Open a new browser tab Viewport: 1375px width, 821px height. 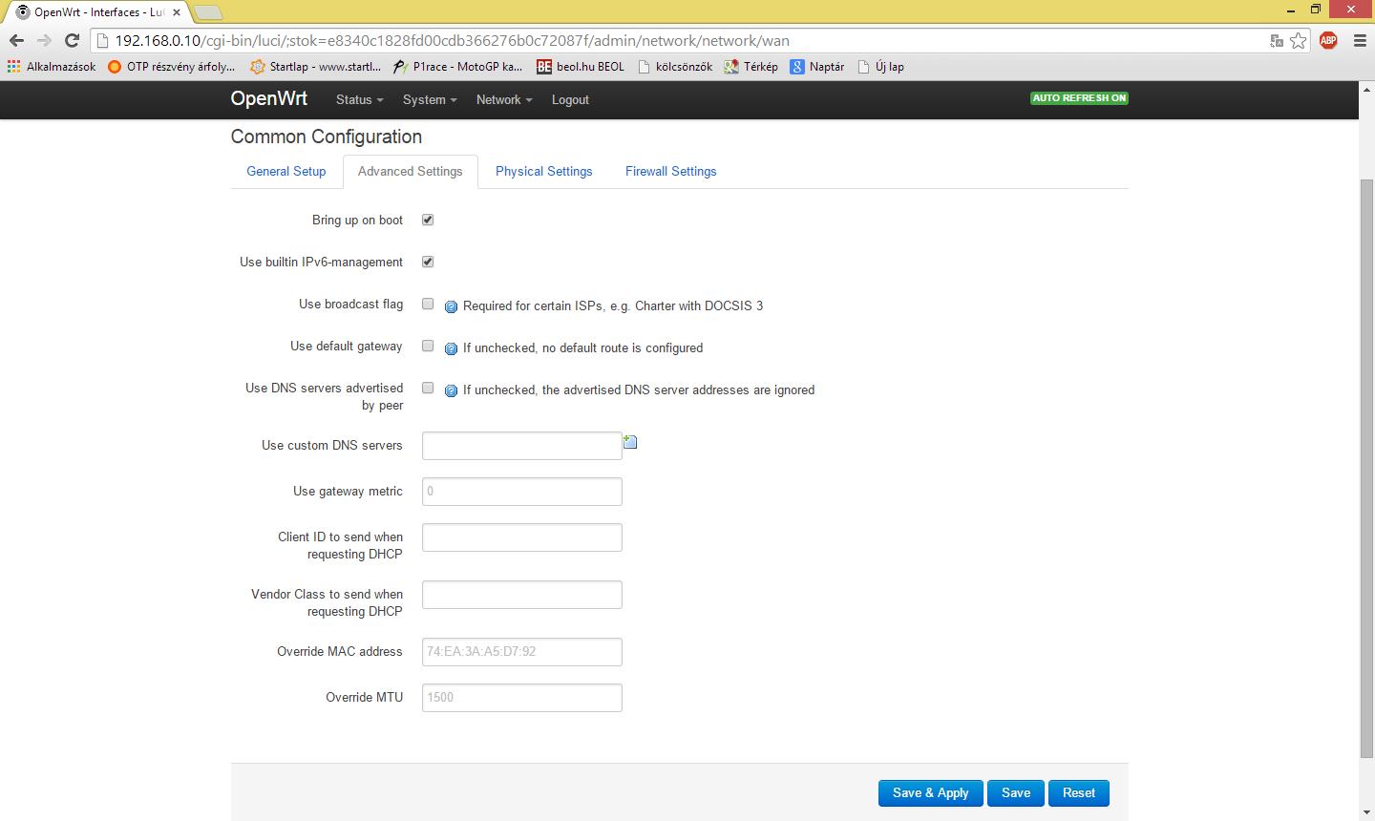[207, 12]
